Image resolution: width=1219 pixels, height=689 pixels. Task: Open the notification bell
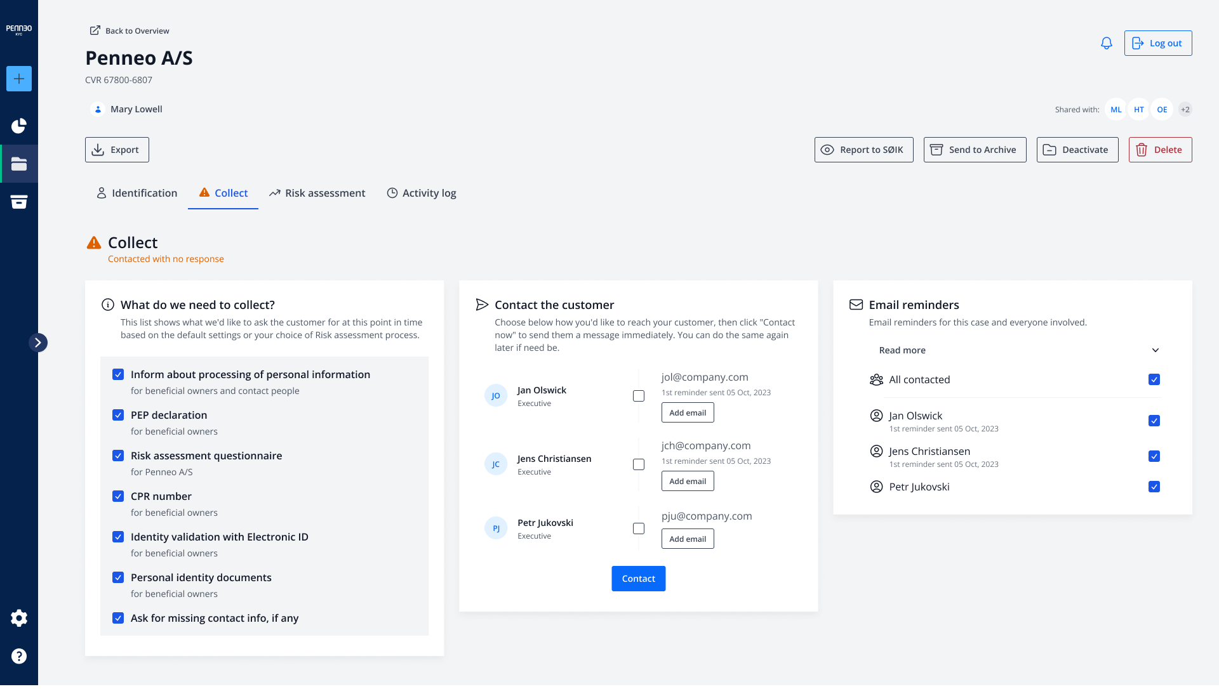[x=1106, y=43]
